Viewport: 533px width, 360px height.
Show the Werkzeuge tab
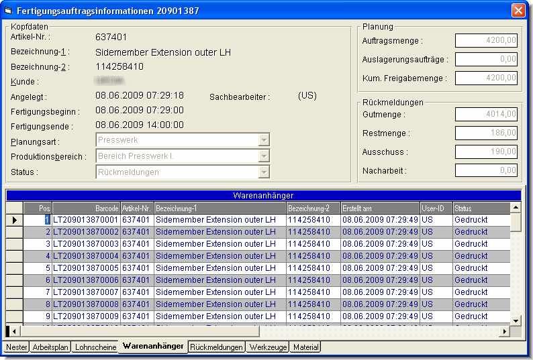pyautogui.click(x=268, y=347)
